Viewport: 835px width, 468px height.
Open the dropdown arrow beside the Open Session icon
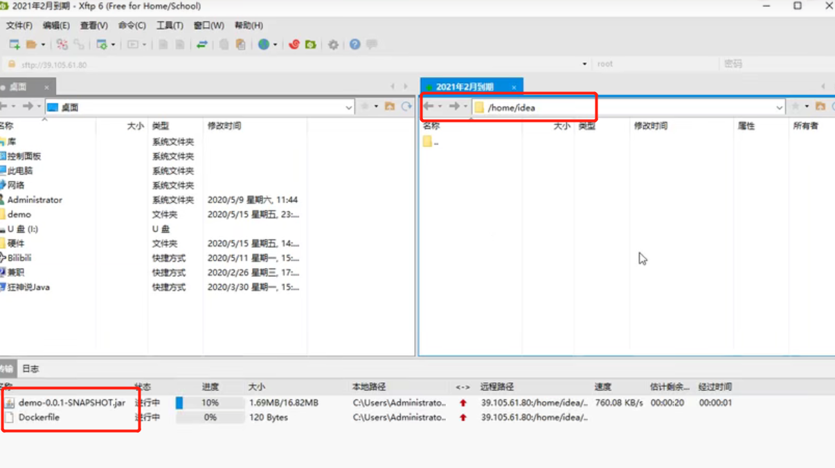(x=43, y=45)
